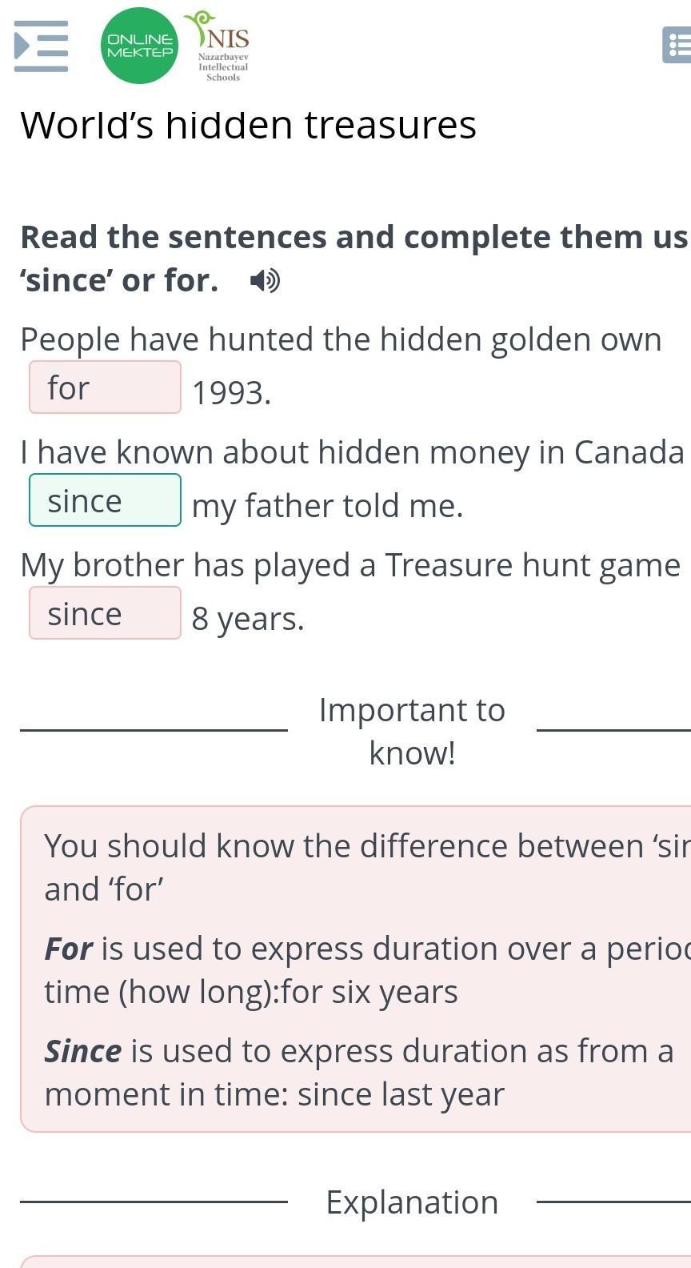Click the Important to know! heading
Screen dimensions: 691x1268
(412, 731)
